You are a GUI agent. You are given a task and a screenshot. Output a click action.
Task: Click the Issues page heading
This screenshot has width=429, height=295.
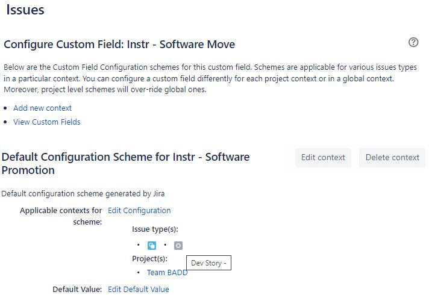coord(25,10)
